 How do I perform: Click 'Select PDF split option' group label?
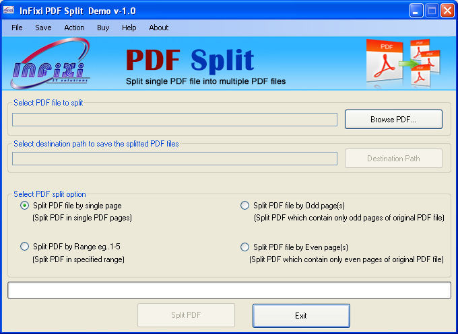coord(50,194)
